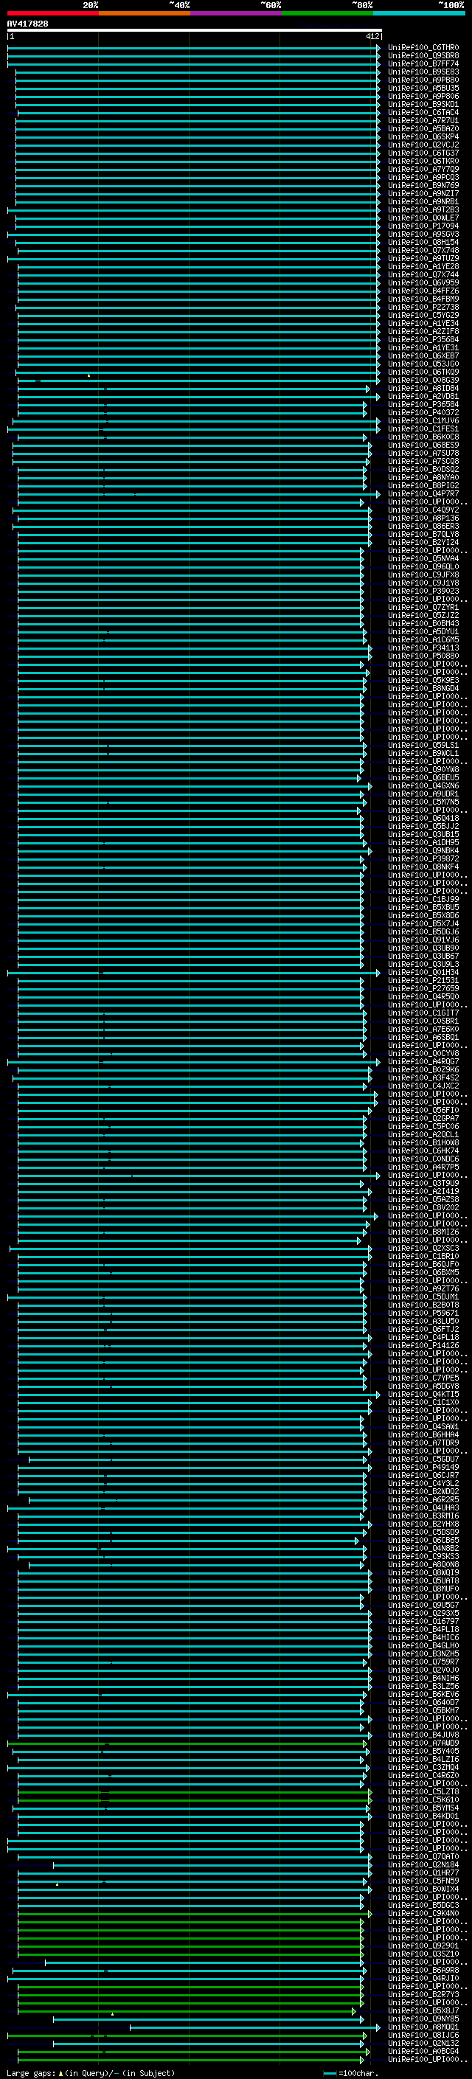This screenshot has height=2079, width=472.
Task: Select the UniRef100_P21531 label
Action: tap(423, 980)
